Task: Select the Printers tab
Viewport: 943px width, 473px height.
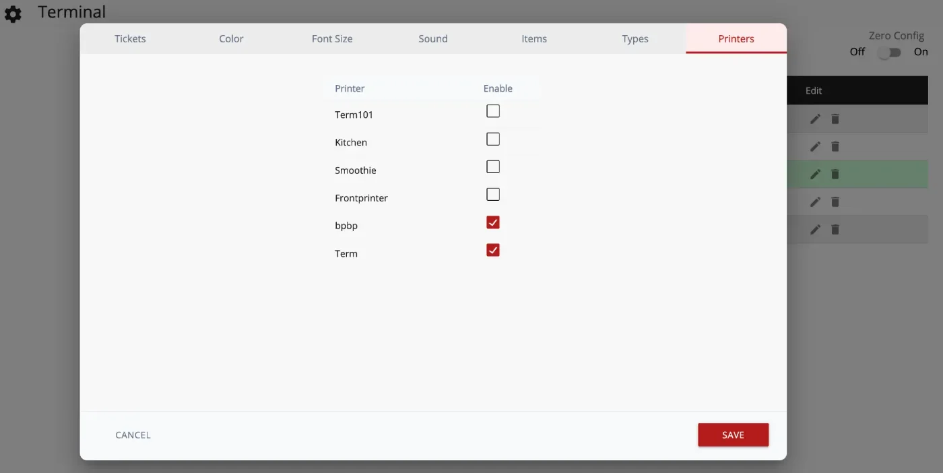Action: click(x=736, y=38)
